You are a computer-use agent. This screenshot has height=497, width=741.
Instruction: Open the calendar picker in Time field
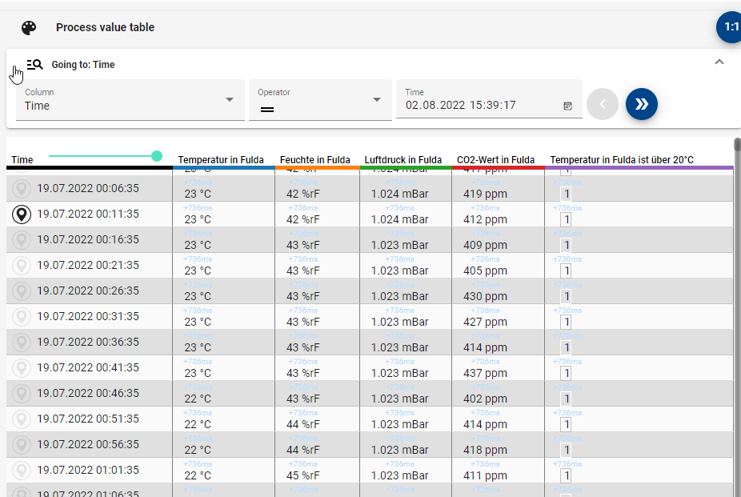tap(567, 106)
